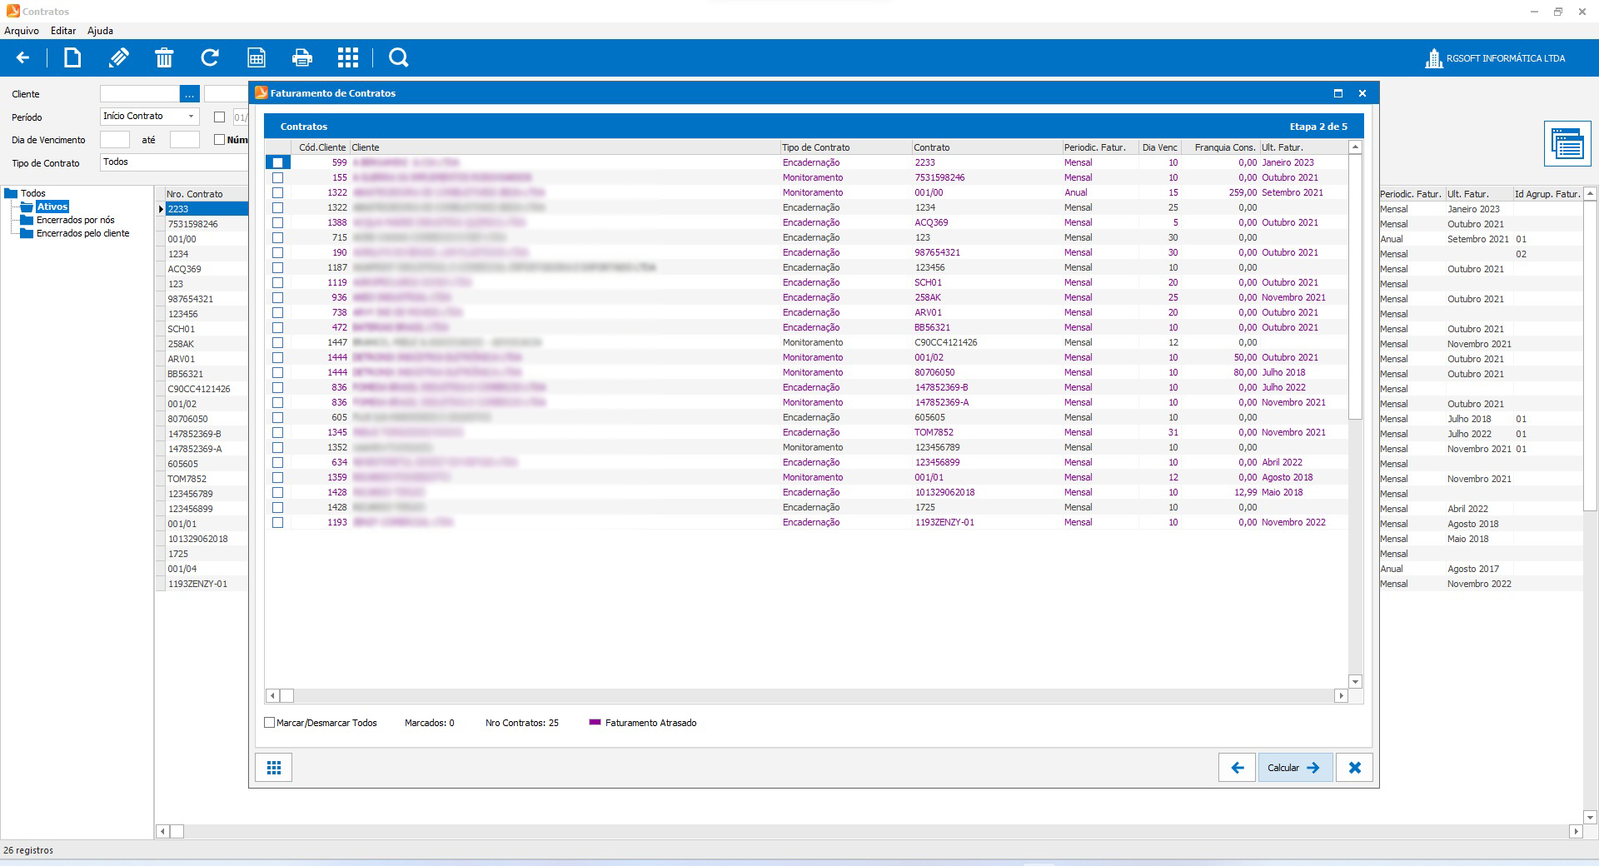Image resolution: width=1599 pixels, height=866 pixels.
Task: Click the Calcular button
Action: click(1295, 768)
